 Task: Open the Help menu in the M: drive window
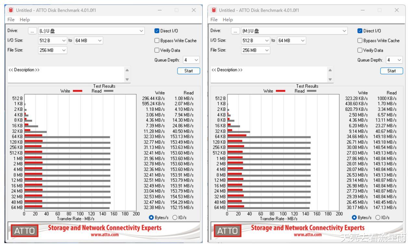[x=228, y=19]
